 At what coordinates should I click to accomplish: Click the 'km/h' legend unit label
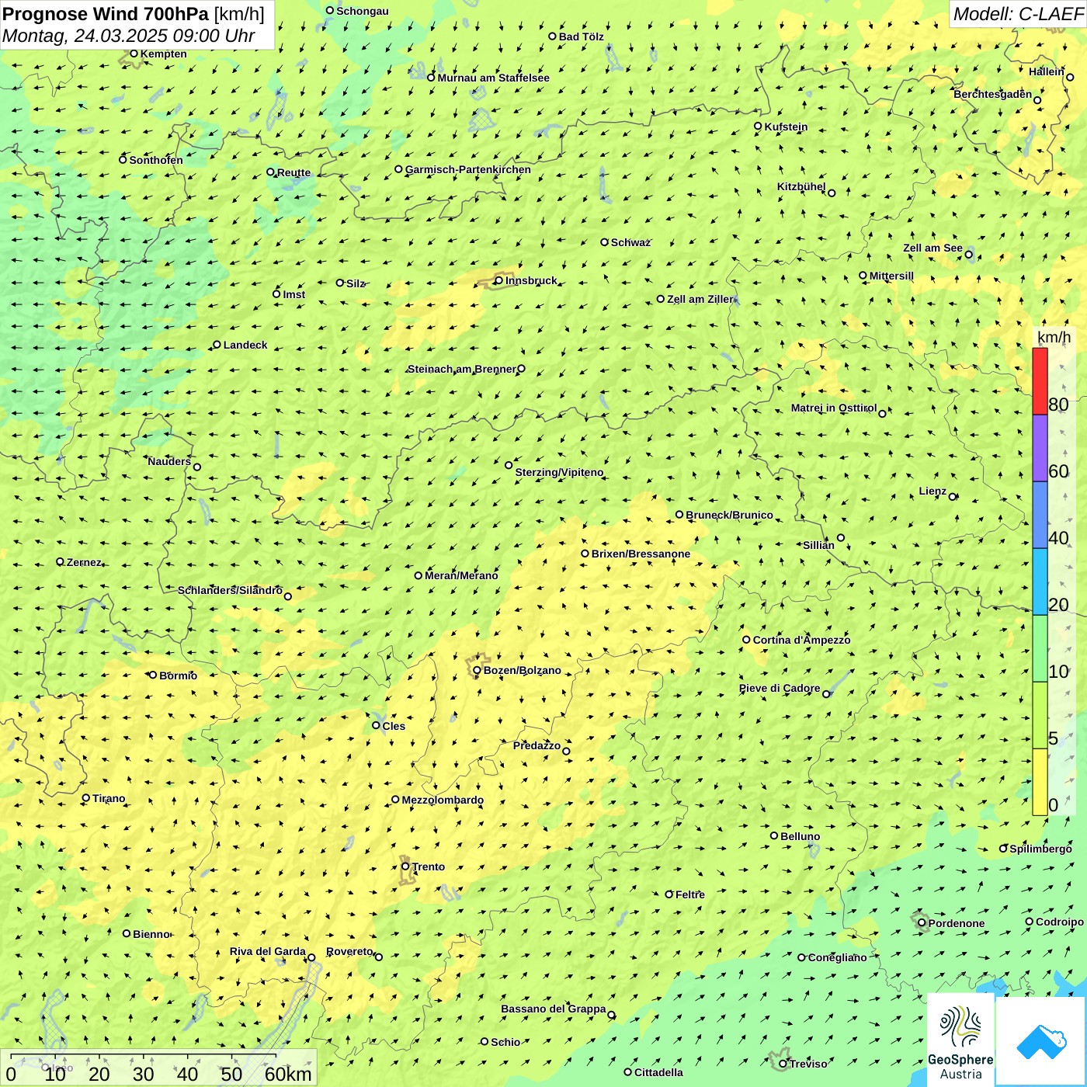click(x=1054, y=337)
